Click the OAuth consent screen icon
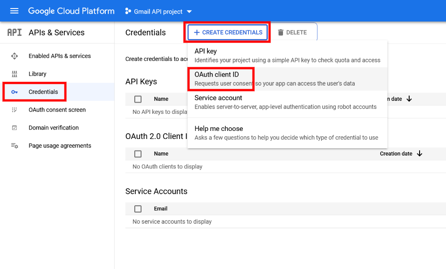446x269 pixels. coord(14,110)
